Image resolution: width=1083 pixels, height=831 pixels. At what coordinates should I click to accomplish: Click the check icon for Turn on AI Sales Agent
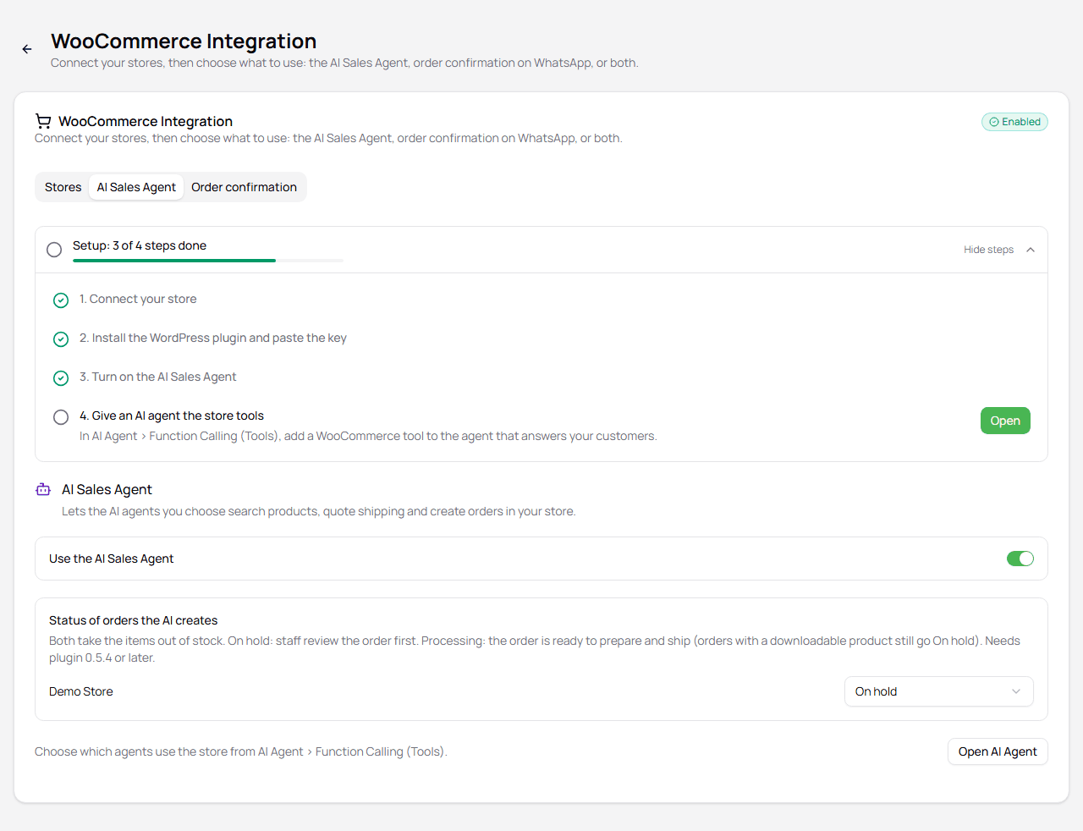pyautogui.click(x=61, y=378)
